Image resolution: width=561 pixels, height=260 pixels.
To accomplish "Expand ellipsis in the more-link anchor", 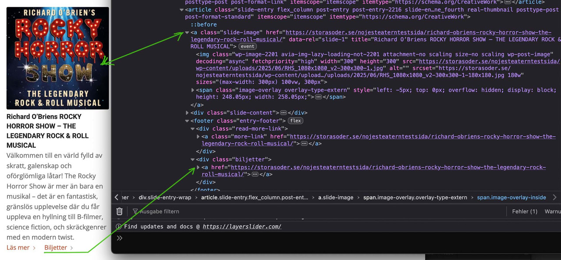I will click(304, 143).
